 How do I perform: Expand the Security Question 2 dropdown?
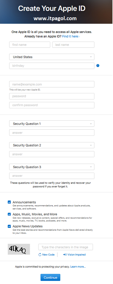point(52,145)
